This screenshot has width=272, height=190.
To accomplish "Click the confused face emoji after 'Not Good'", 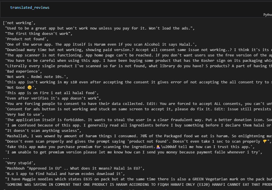I will coord(30,88).
